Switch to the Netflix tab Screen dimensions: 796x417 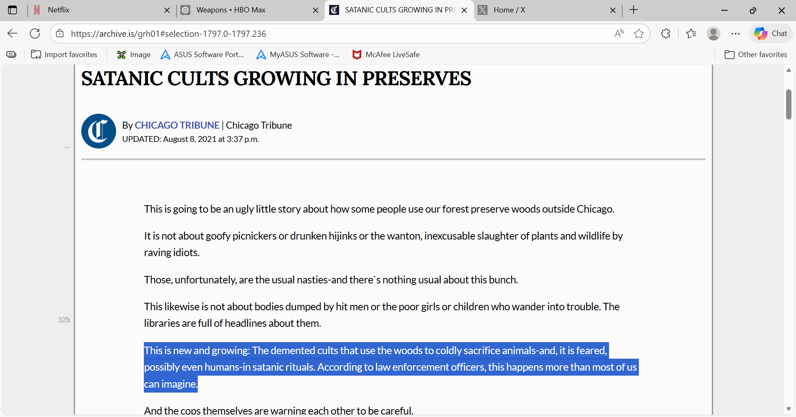pyautogui.click(x=102, y=10)
